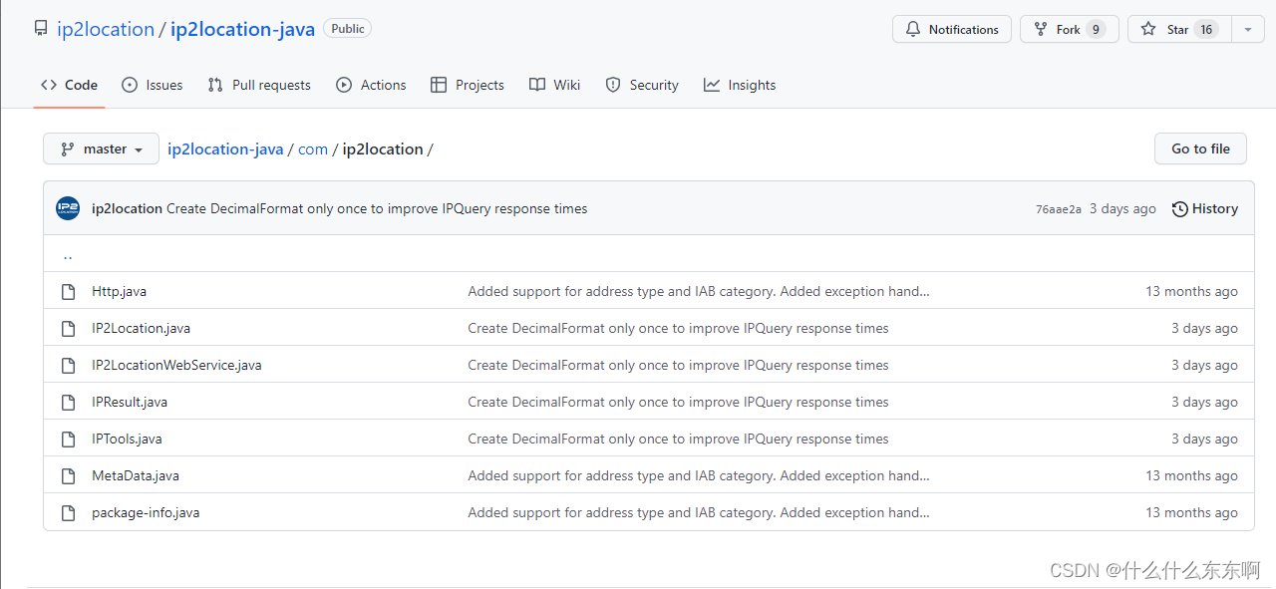
Task: Open commit hash 76aae2a
Action: (1059, 209)
